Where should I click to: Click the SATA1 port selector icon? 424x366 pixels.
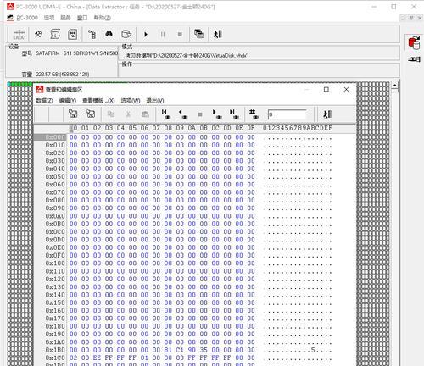20,35
